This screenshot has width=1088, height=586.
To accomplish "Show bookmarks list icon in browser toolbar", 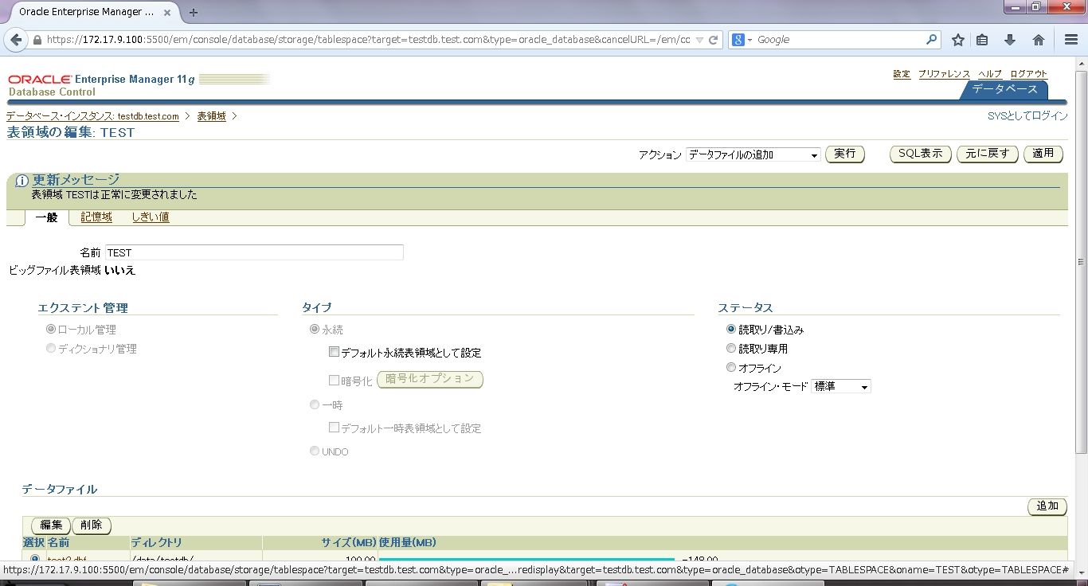I will [x=982, y=40].
